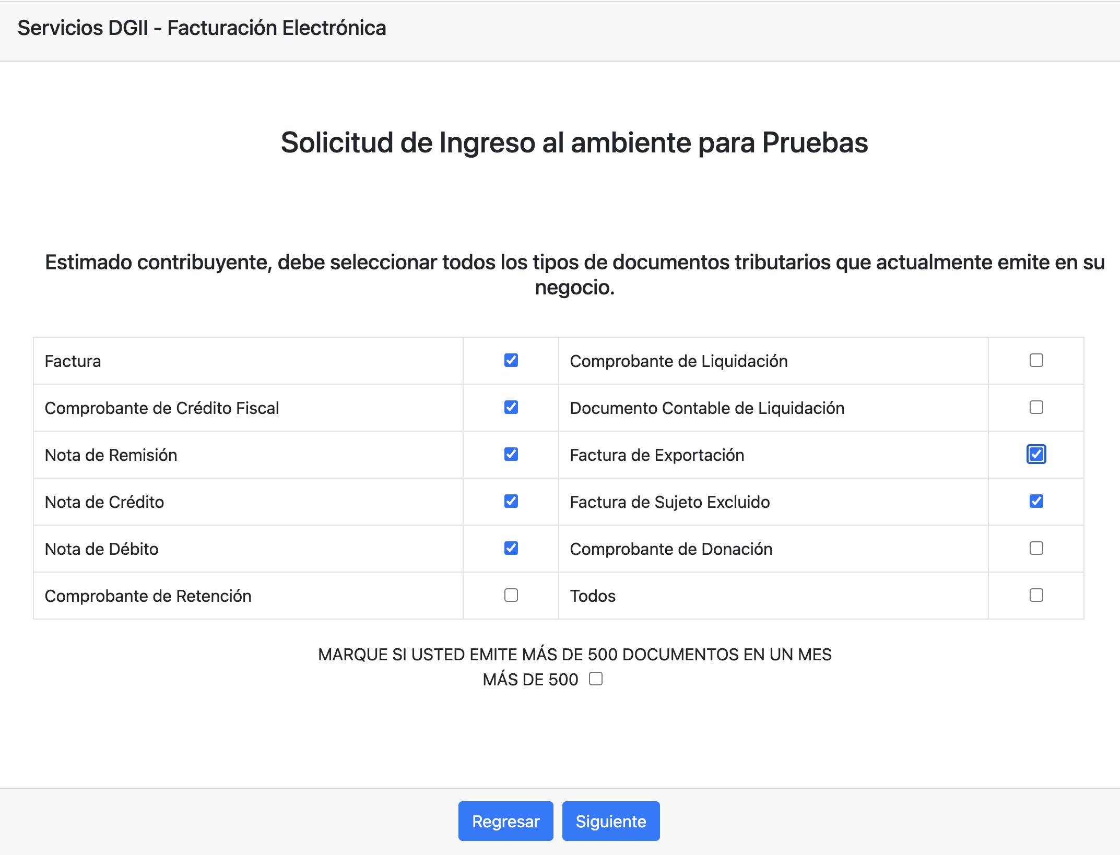1120x855 pixels.
Task: Click the Nota de Débito row label
Action: point(101,548)
